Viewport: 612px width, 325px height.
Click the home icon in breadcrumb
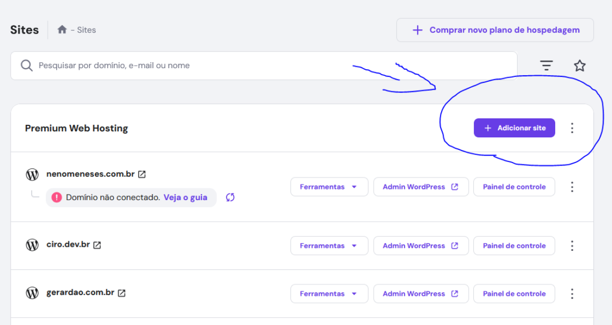62,30
